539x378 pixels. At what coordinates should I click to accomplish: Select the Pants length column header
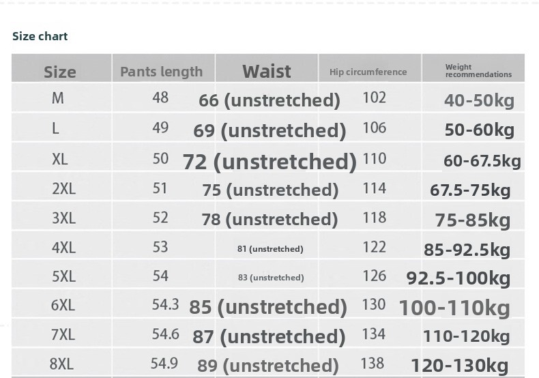(x=162, y=72)
